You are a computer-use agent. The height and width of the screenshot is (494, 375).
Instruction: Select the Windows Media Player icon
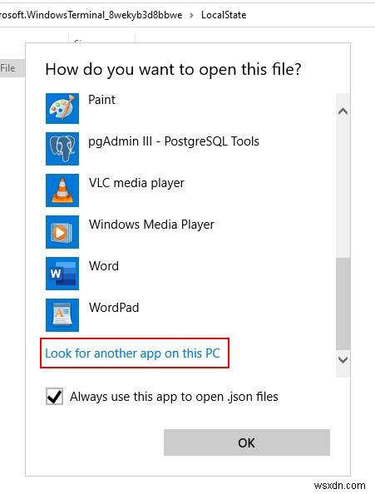click(x=62, y=232)
